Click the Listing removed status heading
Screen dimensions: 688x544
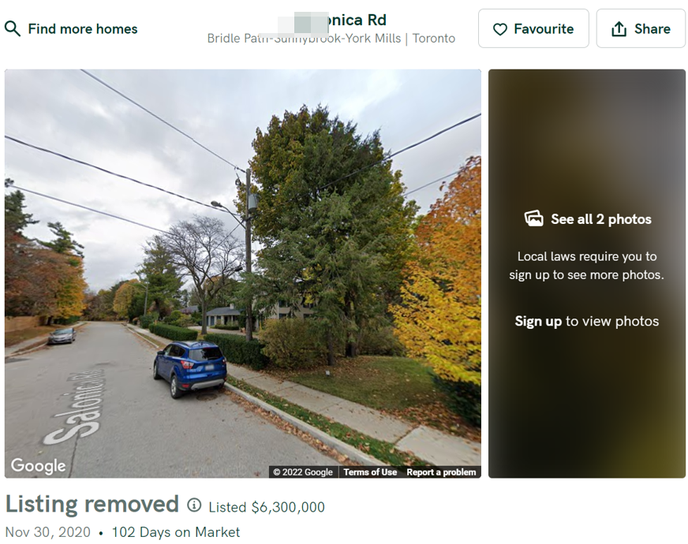(92, 504)
